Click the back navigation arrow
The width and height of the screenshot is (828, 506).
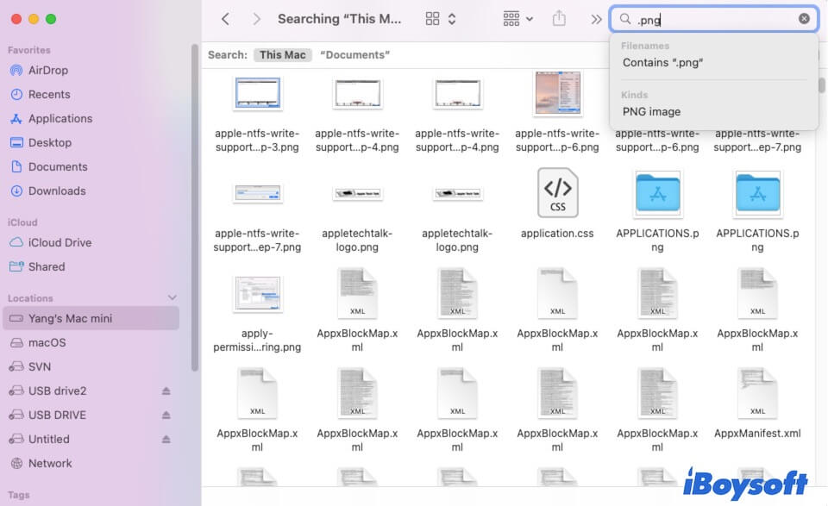click(x=225, y=17)
